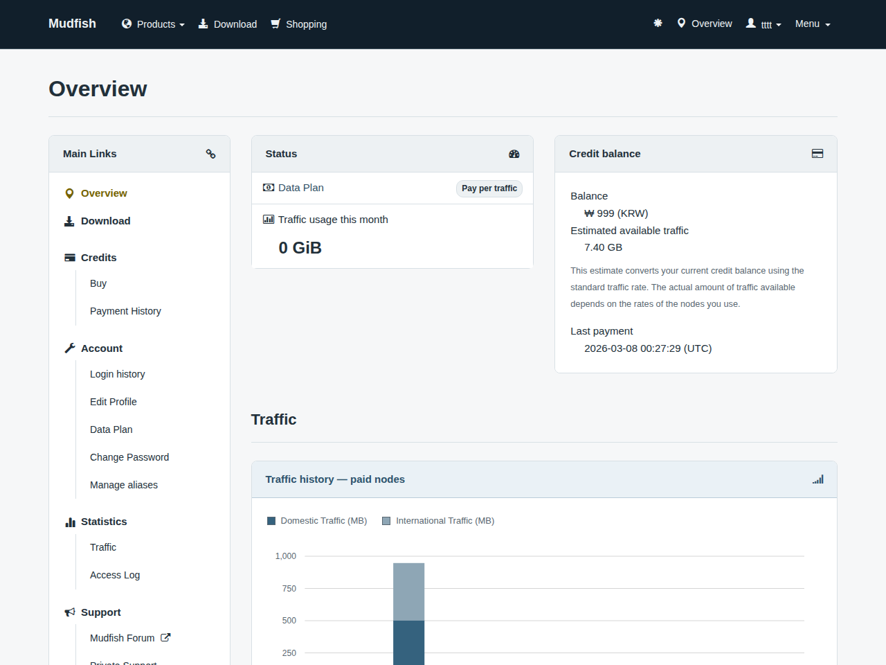Open the Buy credits link
The height and width of the screenshot is (665, 886).
pos(98,283)
